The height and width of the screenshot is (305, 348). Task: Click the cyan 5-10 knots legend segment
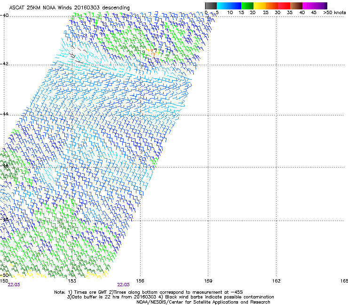[223, 6]
